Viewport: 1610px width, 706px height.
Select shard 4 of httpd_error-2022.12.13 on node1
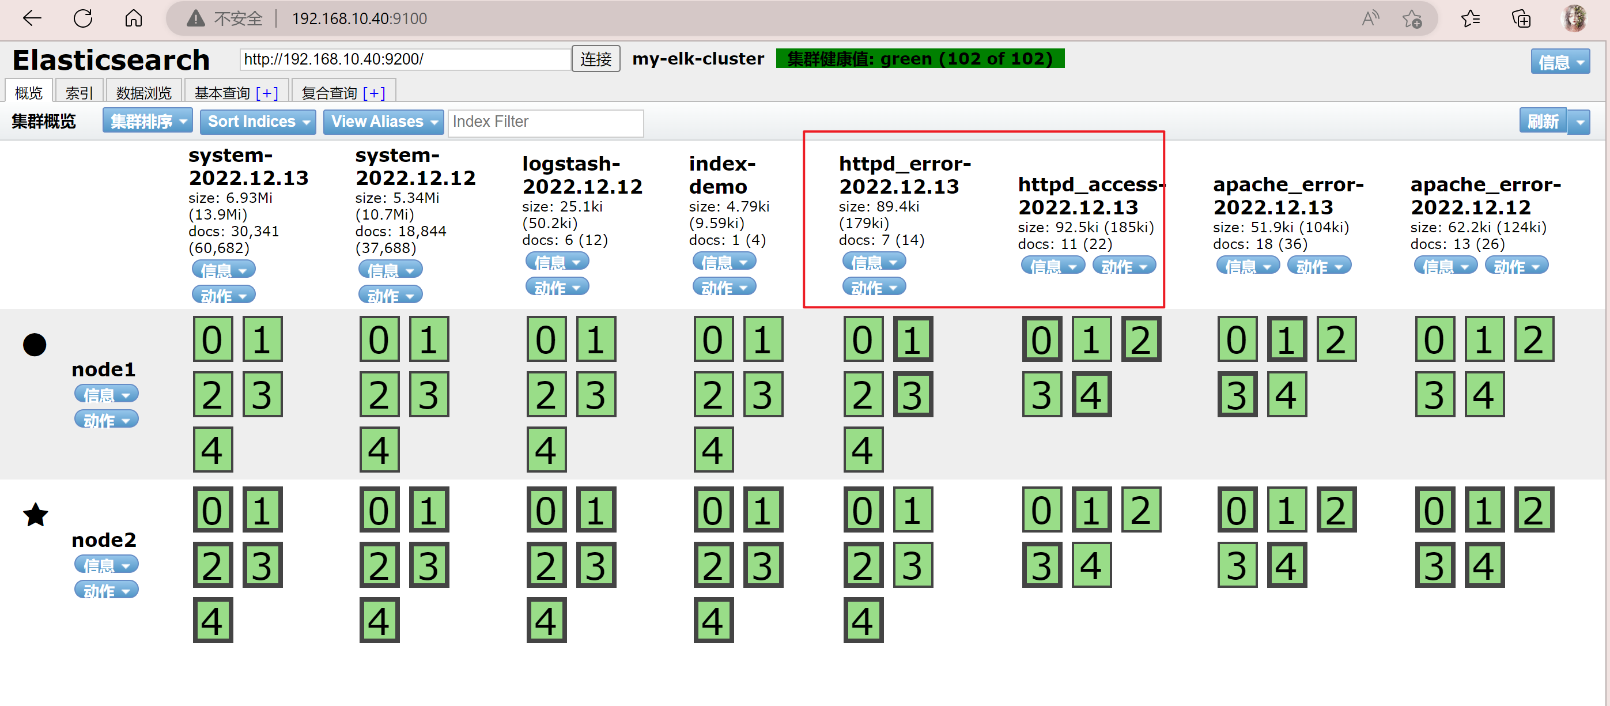coord(863,450)
